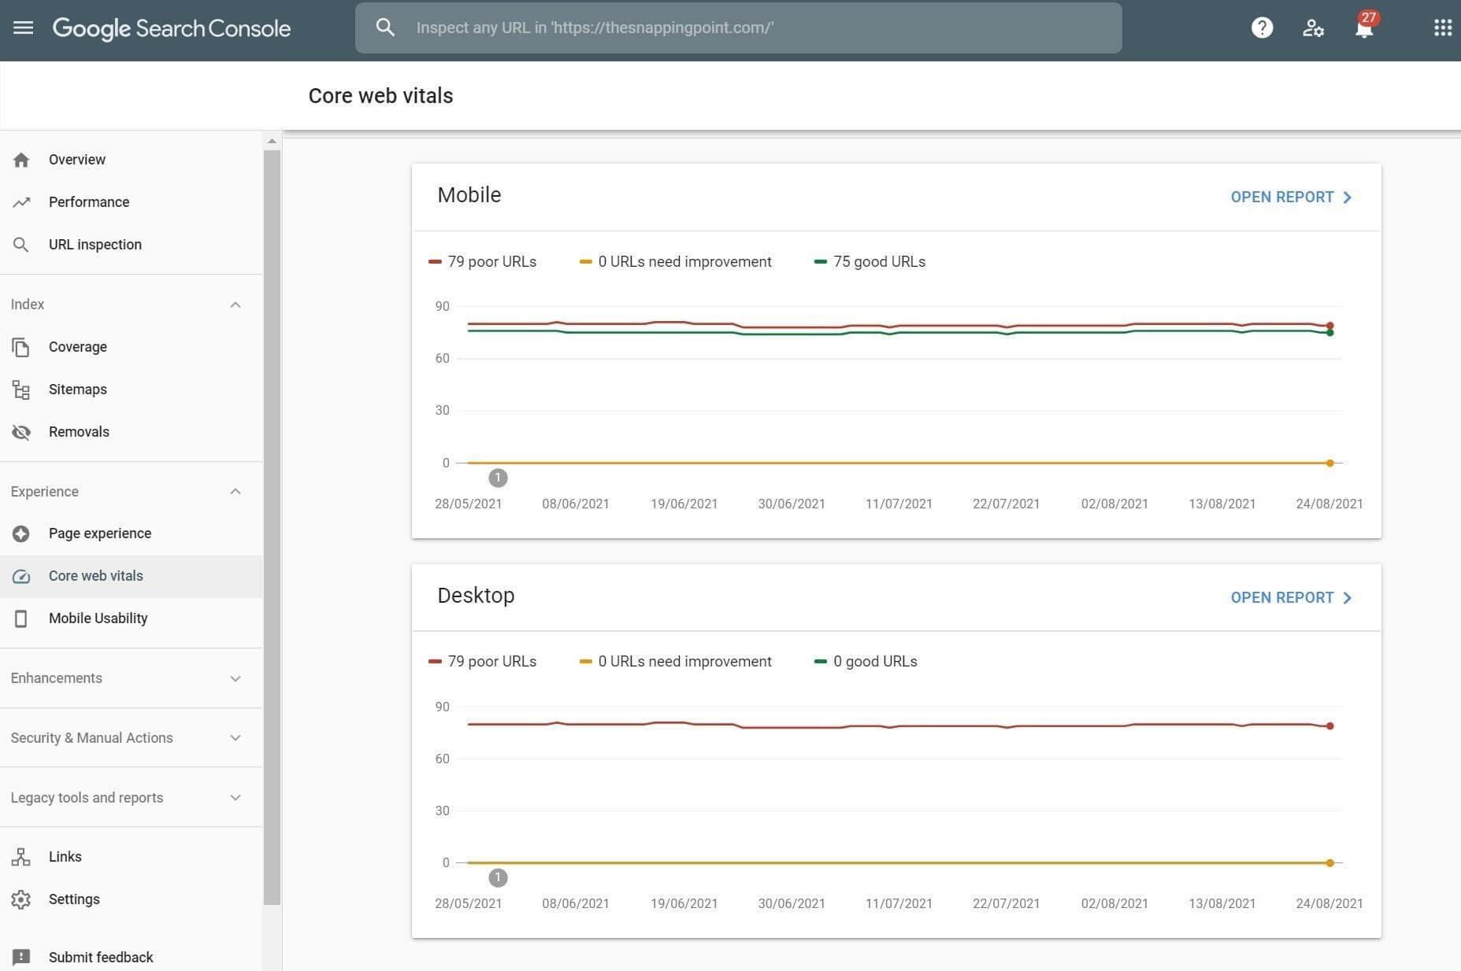
Task: Open the notifications bell with 27 alerts
Action: (1363, 28)
